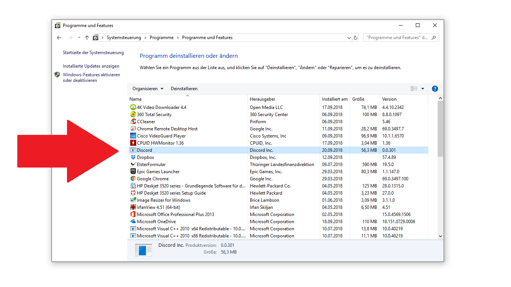Click the Visual C++ 2010 x64 icon
Viewport: 511px width, 287px height.
tap(133, 229)
